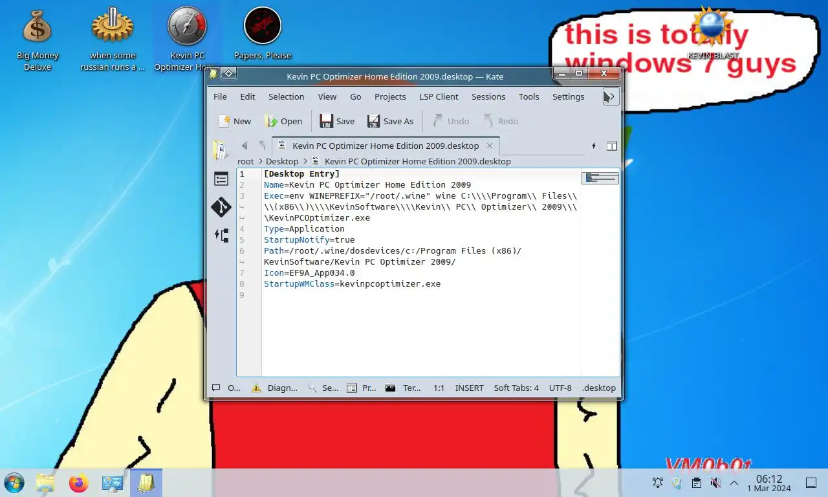Screen dimensions: 828x497
Task: Open the notifications bell in system tray
Action: (x=658, y=483)
